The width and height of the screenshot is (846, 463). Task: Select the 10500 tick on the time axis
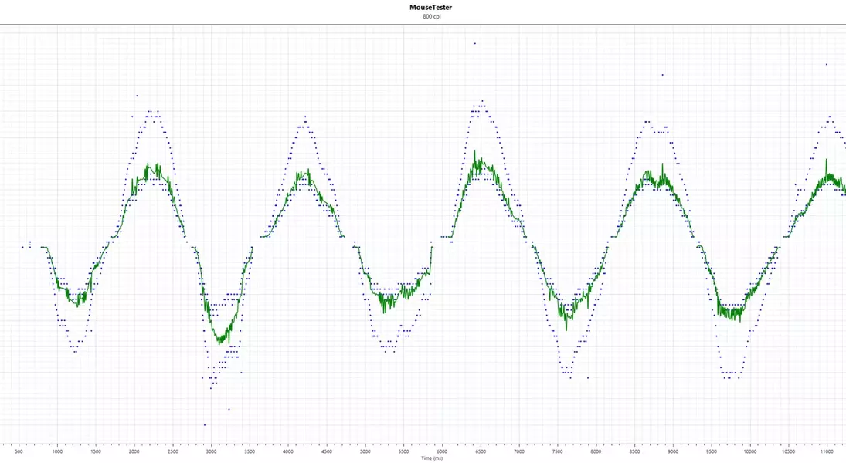pos(788,451)
